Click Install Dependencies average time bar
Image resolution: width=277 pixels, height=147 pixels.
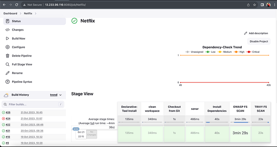(x=217, y=122)
